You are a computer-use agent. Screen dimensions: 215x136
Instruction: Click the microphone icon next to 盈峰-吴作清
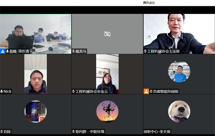7,51
